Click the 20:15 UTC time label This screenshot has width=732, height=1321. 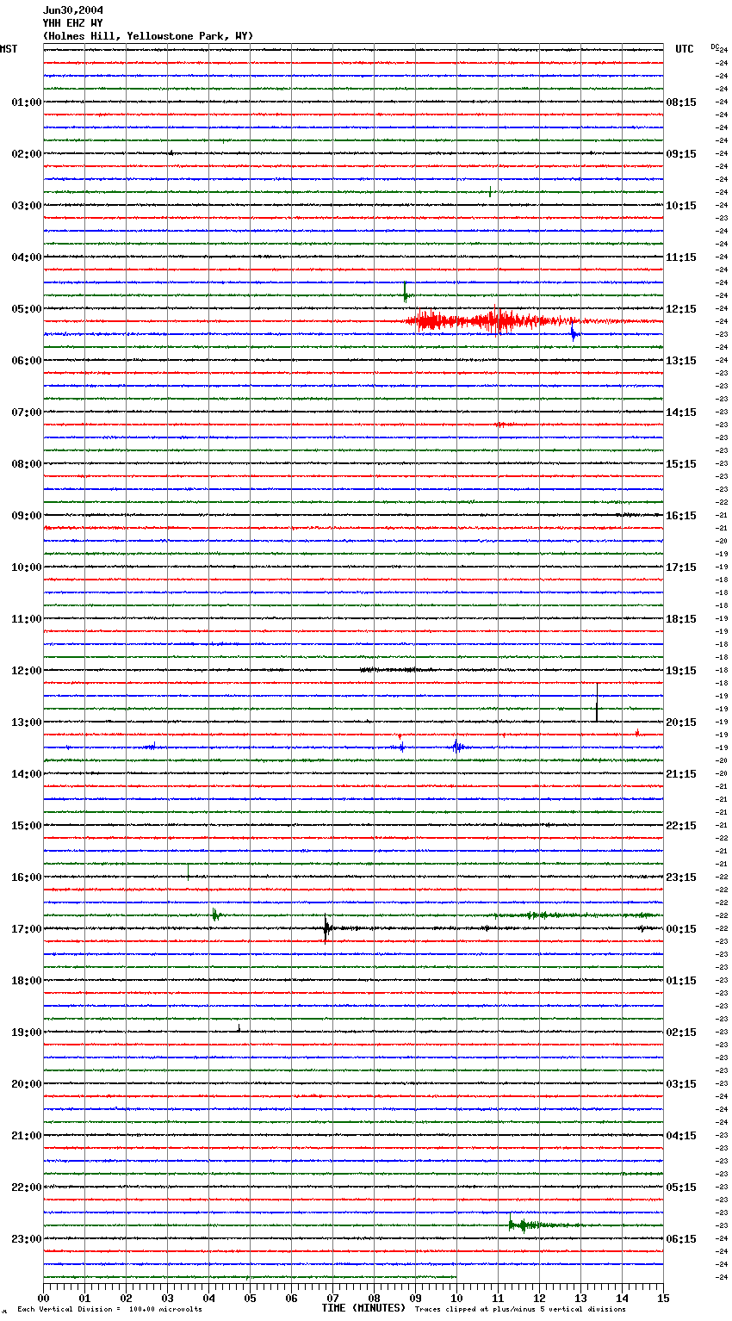681,723
